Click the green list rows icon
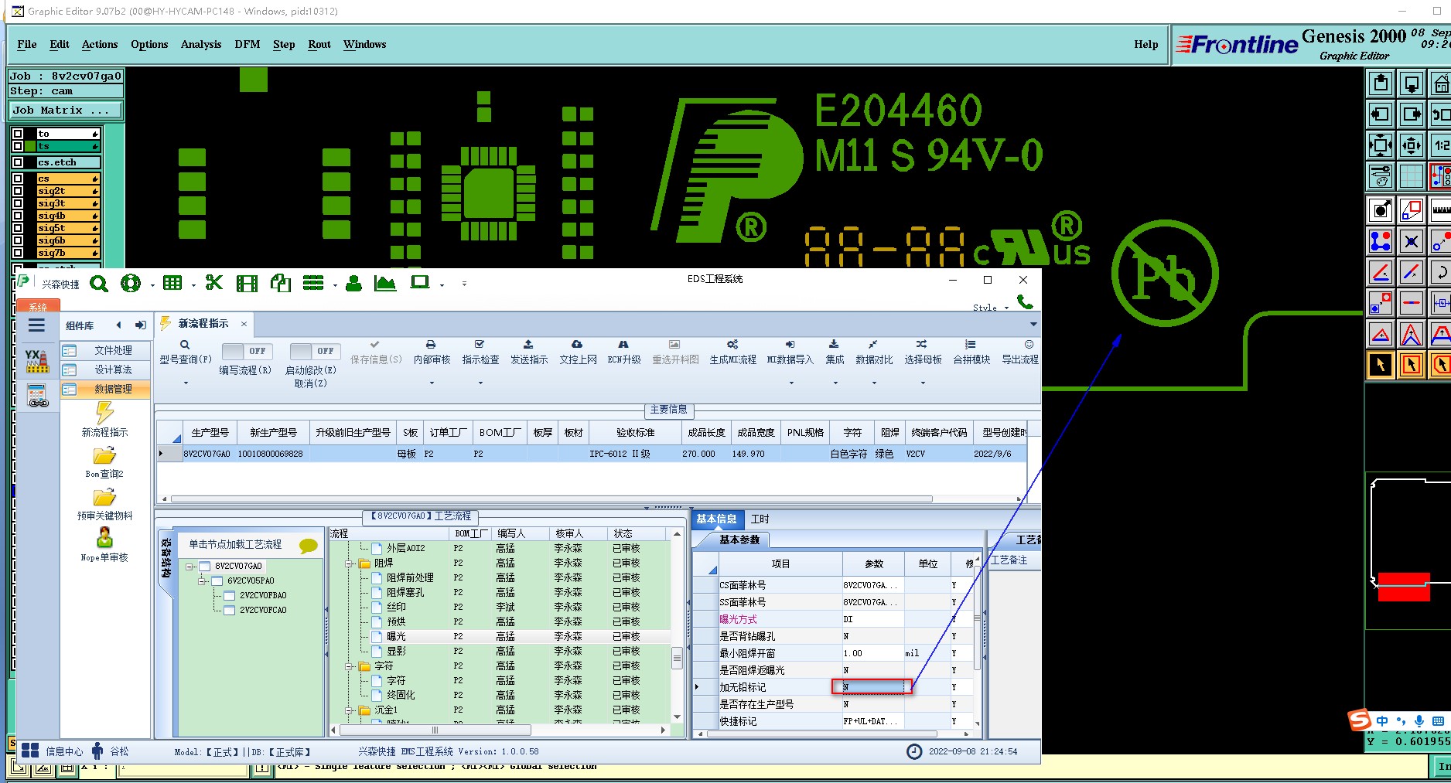The width and height of the screenshot is (1451, 783). [x=313, y=283]
